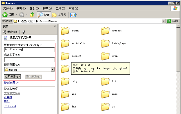Maximize the Maxcms window
The image size is (181, 114).
pyautogui.click(x=174, y=3)
